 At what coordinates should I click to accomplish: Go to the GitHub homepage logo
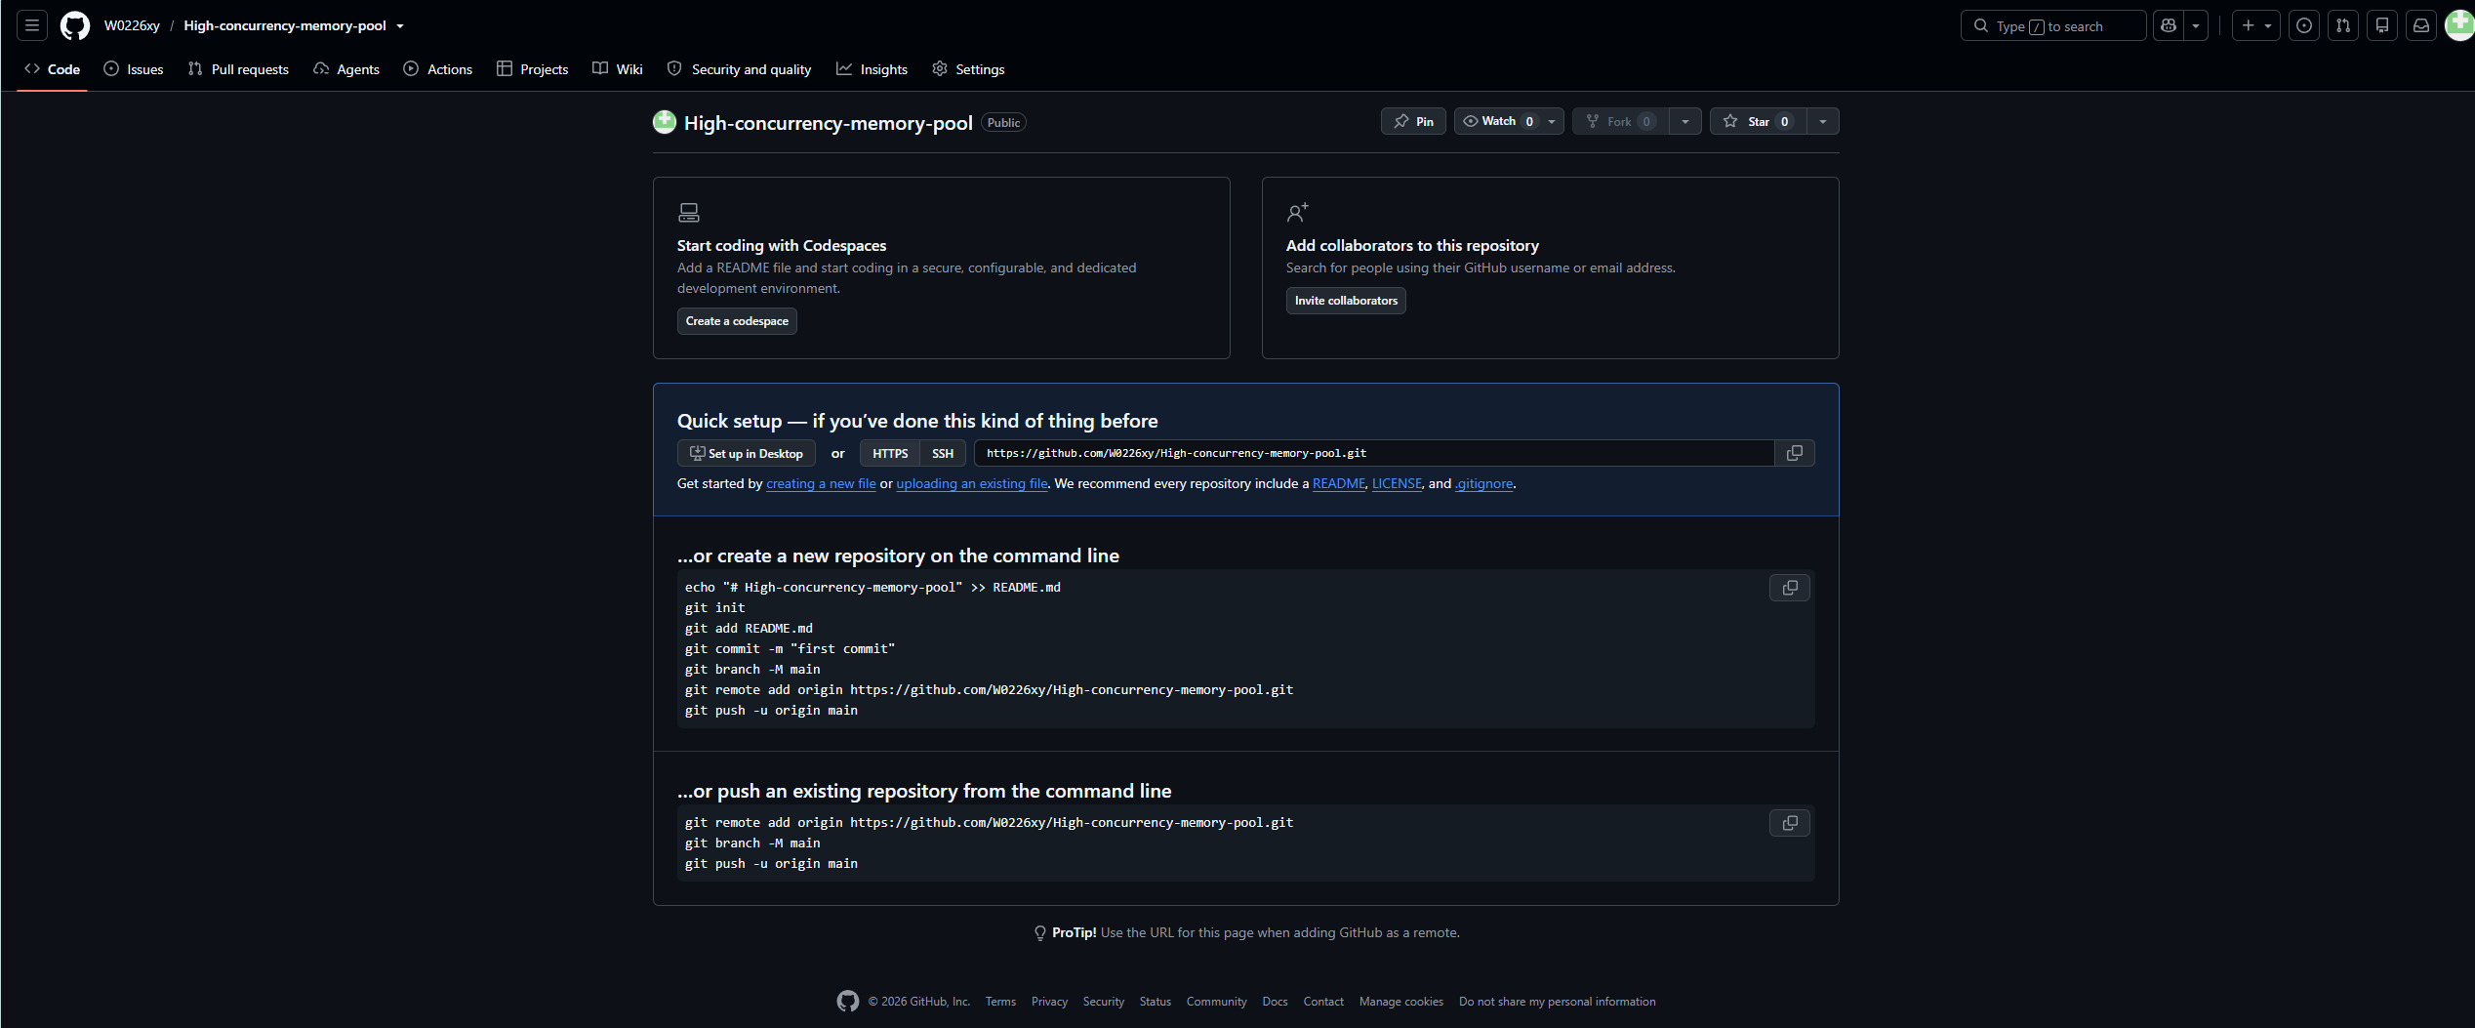75,25
